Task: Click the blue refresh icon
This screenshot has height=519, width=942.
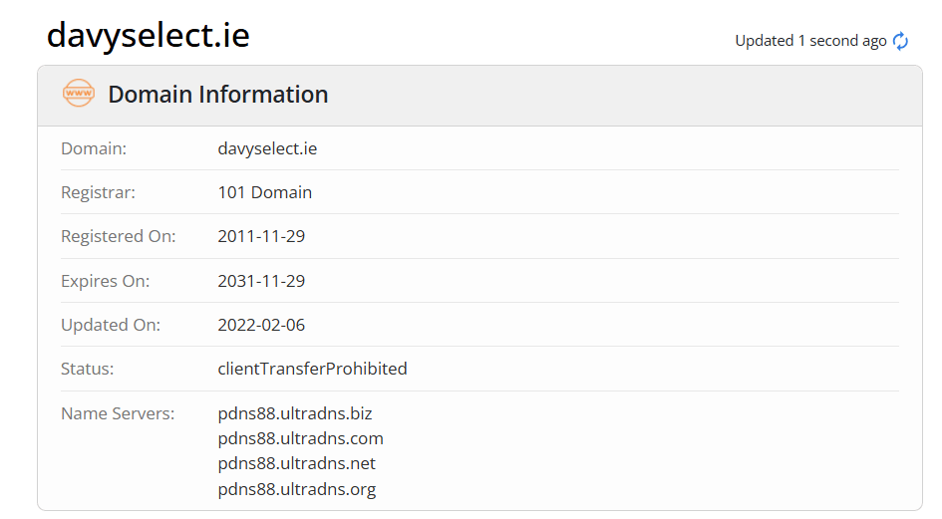Action: (x=900, y=41)
